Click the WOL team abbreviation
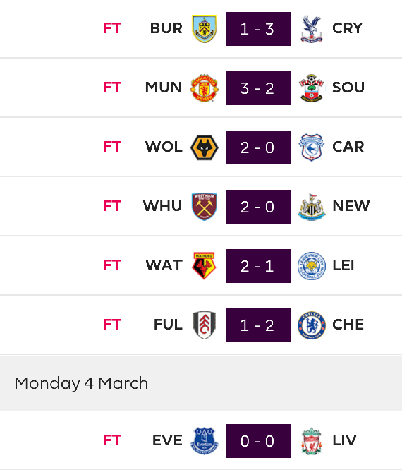This screenshot has width=402, height=470. tap(164, 147)
